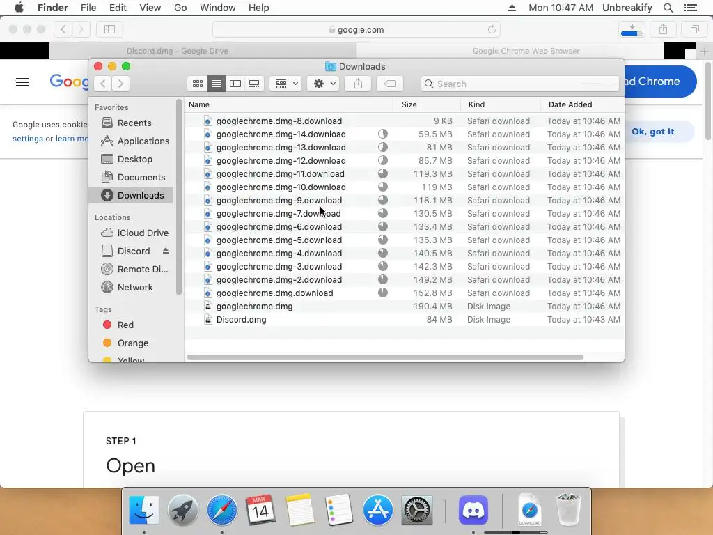The width and height of the screenshot is (713, 535).
Task: Reload the page in Safari
Action: pyautogui.click(x=492, y=29)
